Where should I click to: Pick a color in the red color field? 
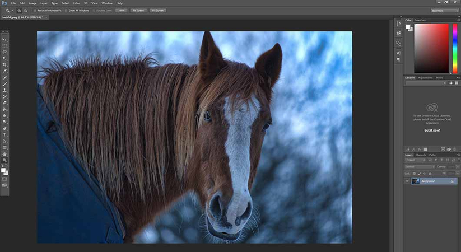click(x=431, y=48)
